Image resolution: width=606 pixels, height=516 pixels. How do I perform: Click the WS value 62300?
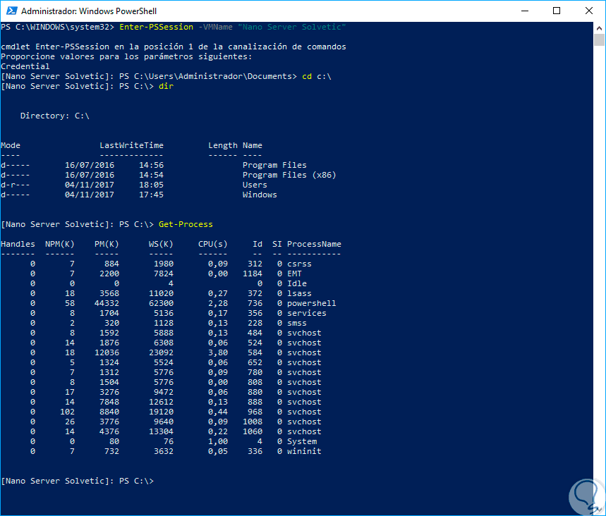[161, 304]
